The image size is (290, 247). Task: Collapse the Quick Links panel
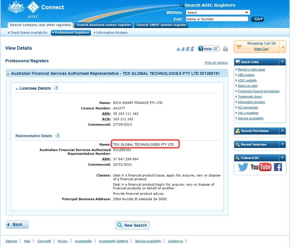point(282,62)
